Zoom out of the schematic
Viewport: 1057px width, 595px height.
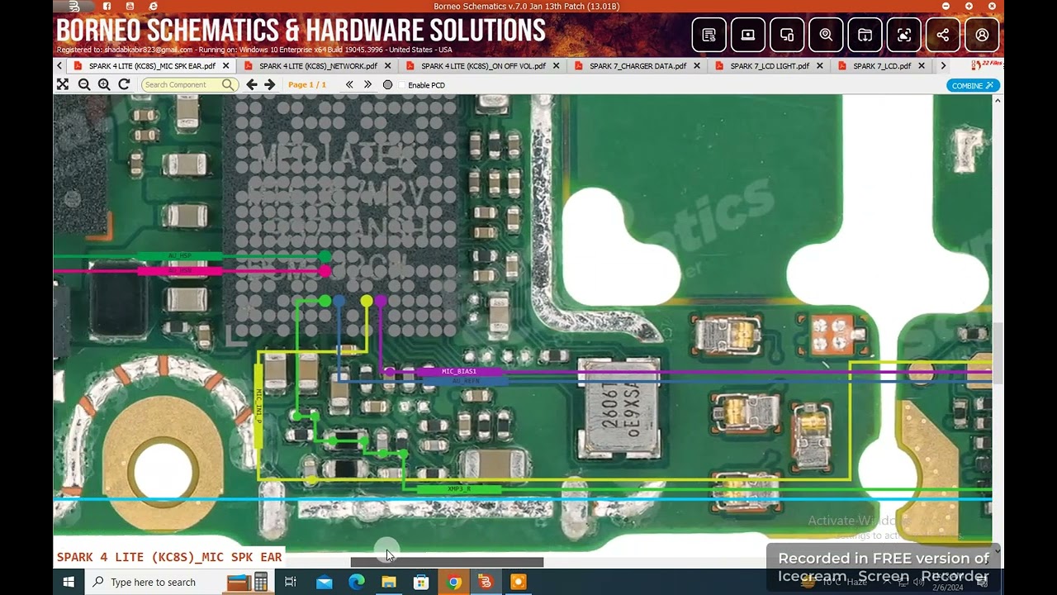(84, 84)
